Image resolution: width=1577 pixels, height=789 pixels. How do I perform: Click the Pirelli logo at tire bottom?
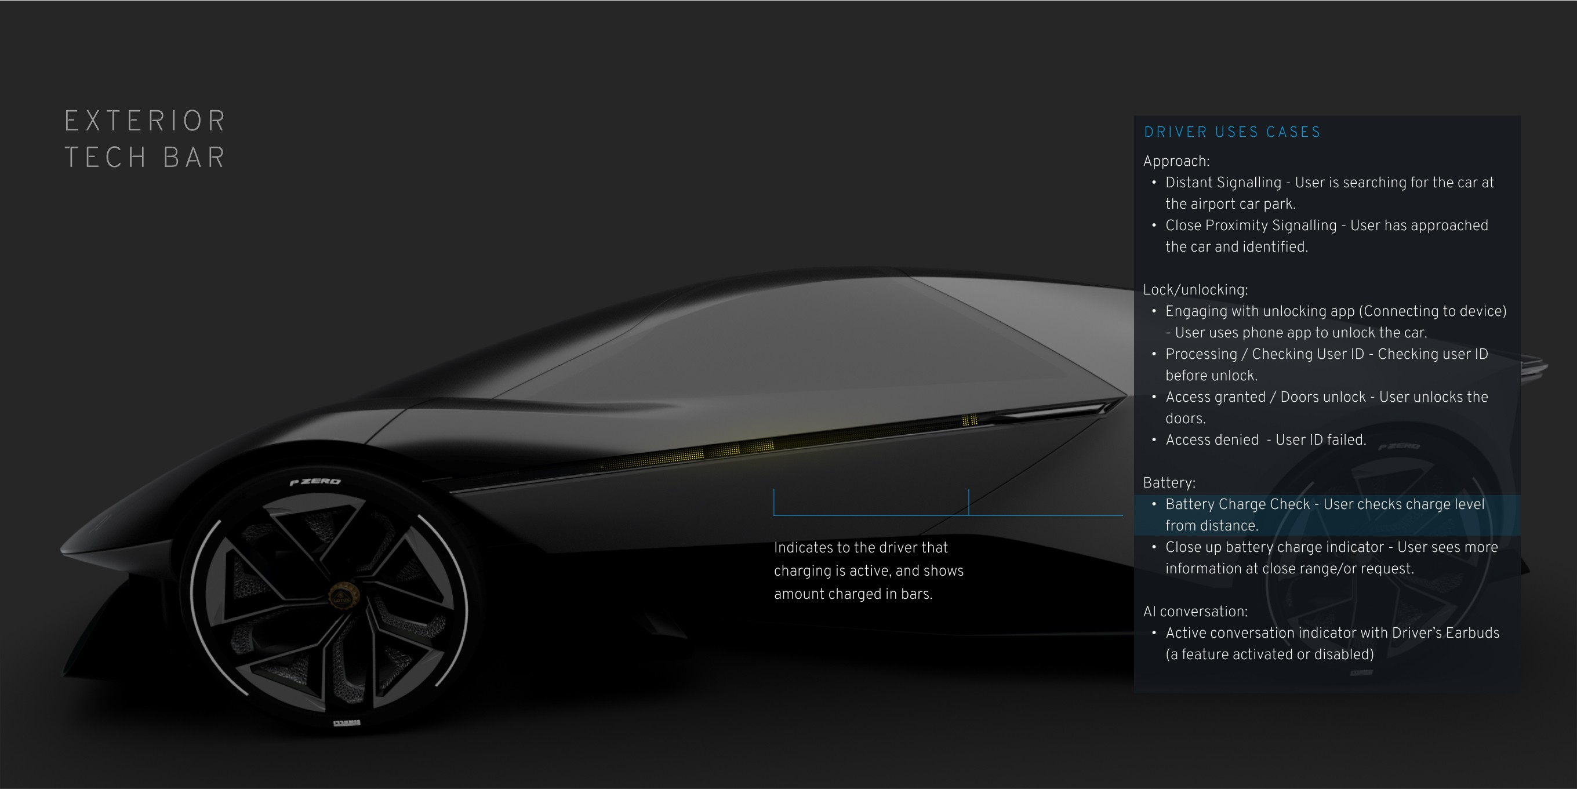point(347,723)
